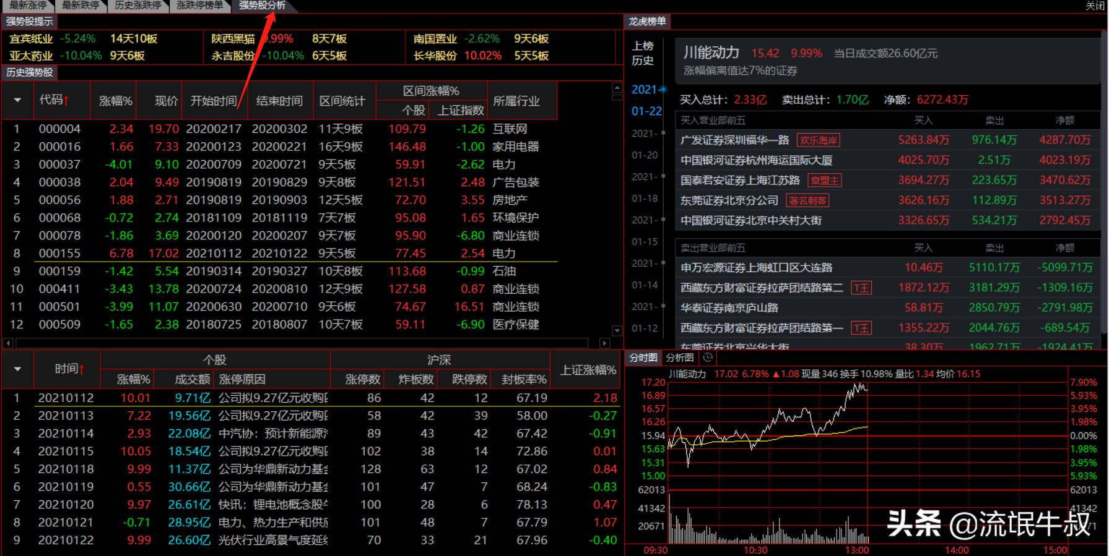Click the 历史强势股 section header
Viewport: 1109px width, 556px height.
[30, 72]
